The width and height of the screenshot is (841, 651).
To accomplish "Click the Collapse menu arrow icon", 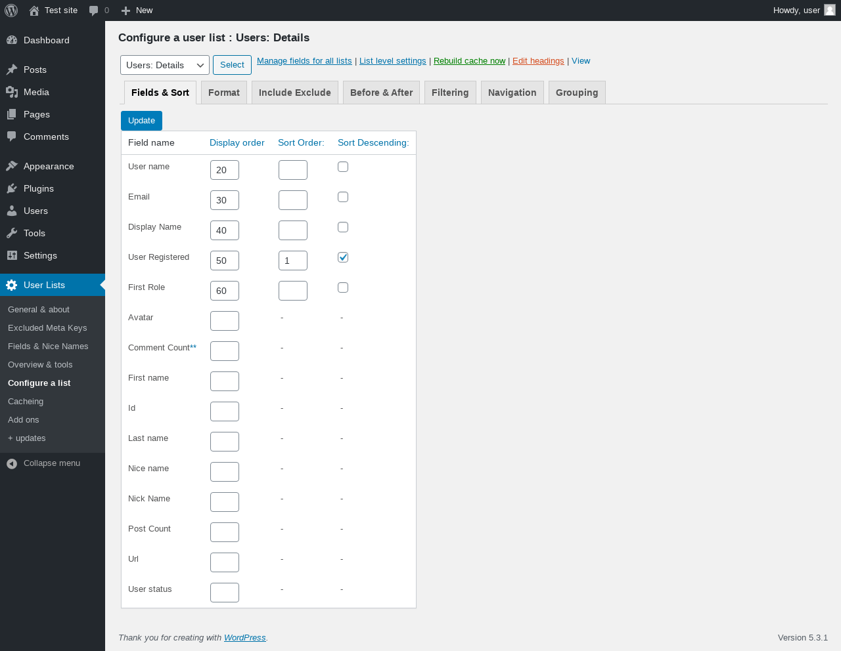I will tap(12, 463).
